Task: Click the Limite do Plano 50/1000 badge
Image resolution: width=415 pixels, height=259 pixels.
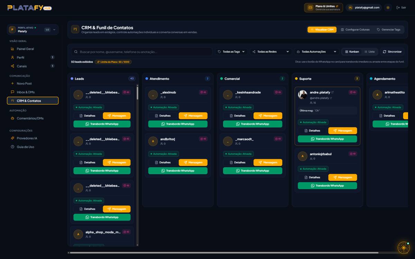Action: [113, 62]
